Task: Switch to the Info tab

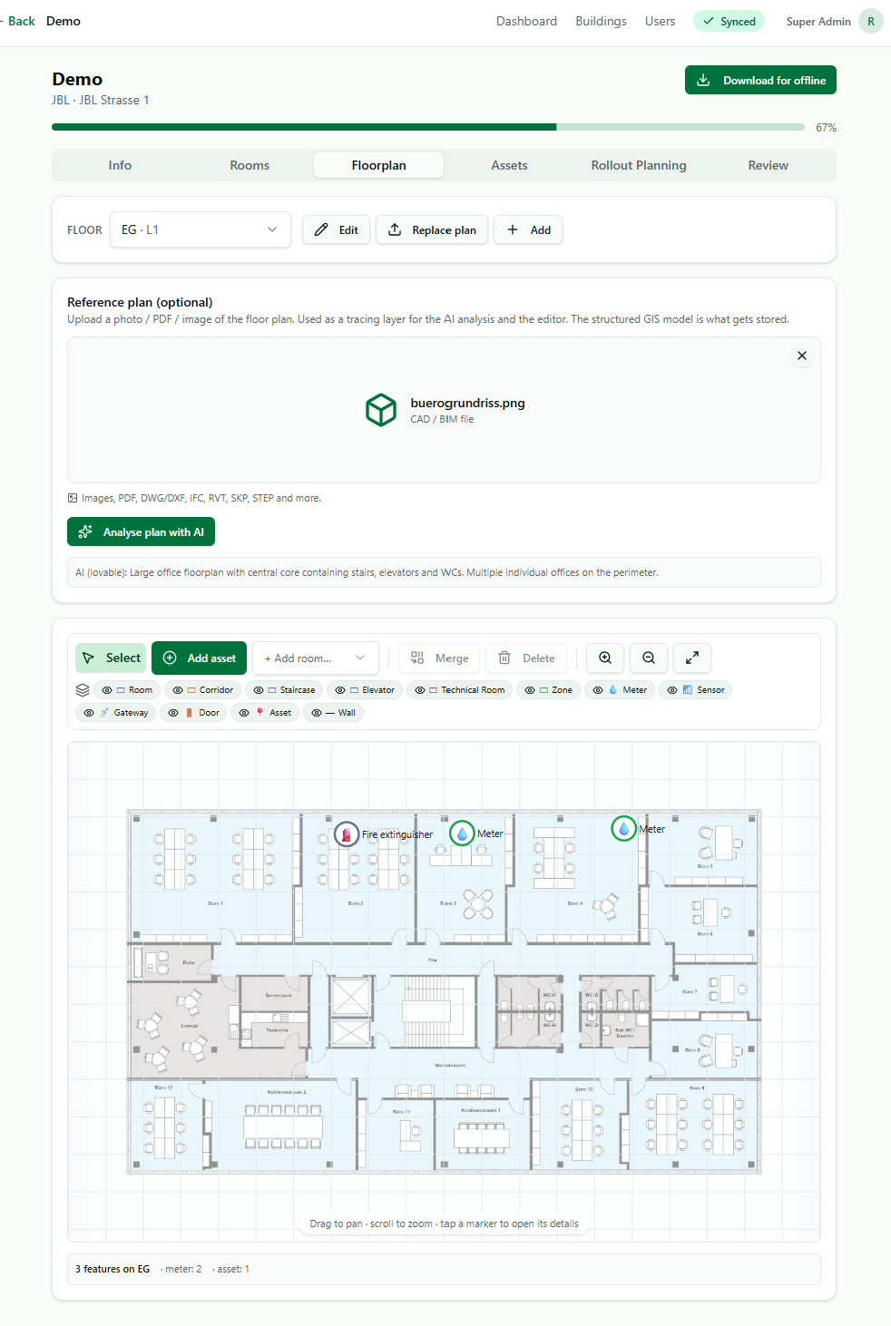Action: point(120,165)
